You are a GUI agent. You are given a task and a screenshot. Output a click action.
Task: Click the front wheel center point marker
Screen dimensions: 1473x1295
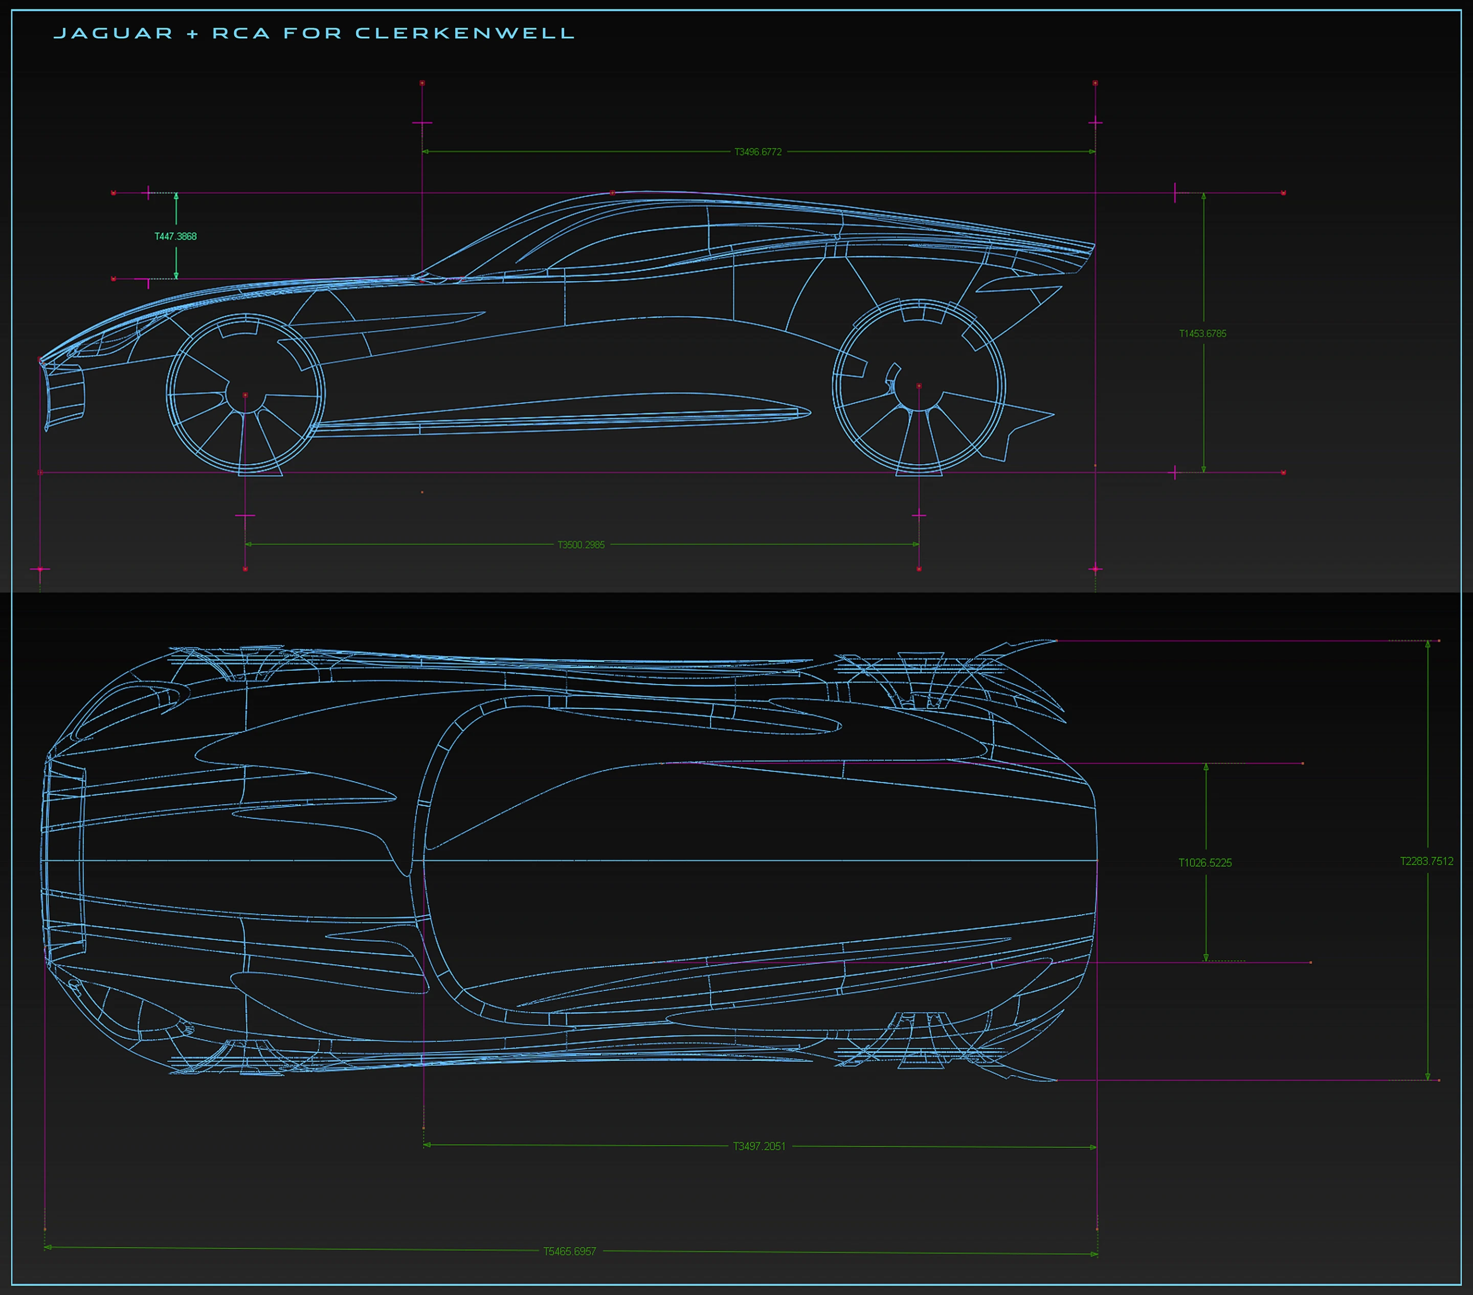[x=245, y=395]
